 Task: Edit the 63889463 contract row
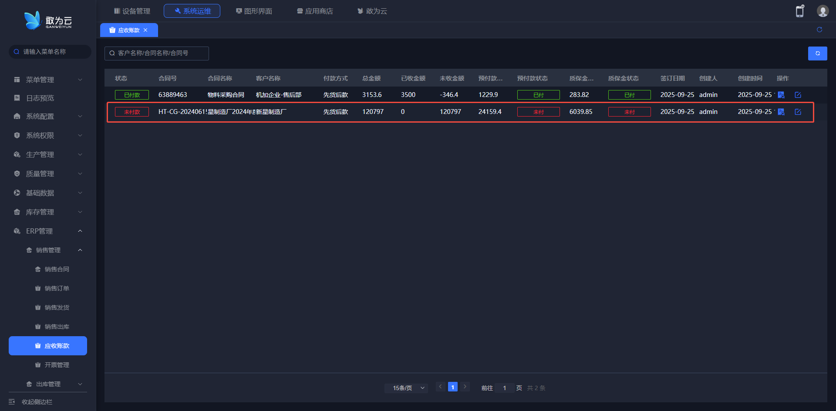(798, 95)
